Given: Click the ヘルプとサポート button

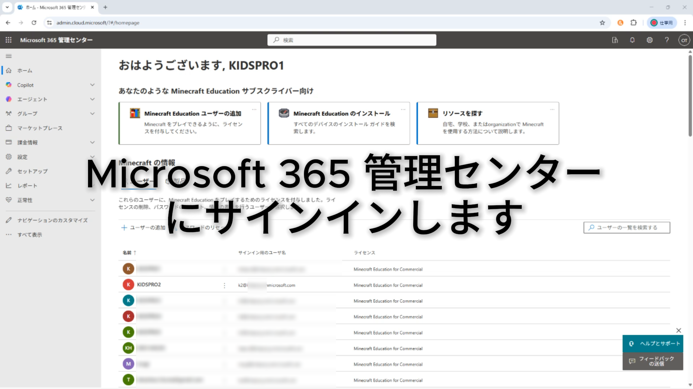Looking at the screenshot, I should click(x=653, y=344).
